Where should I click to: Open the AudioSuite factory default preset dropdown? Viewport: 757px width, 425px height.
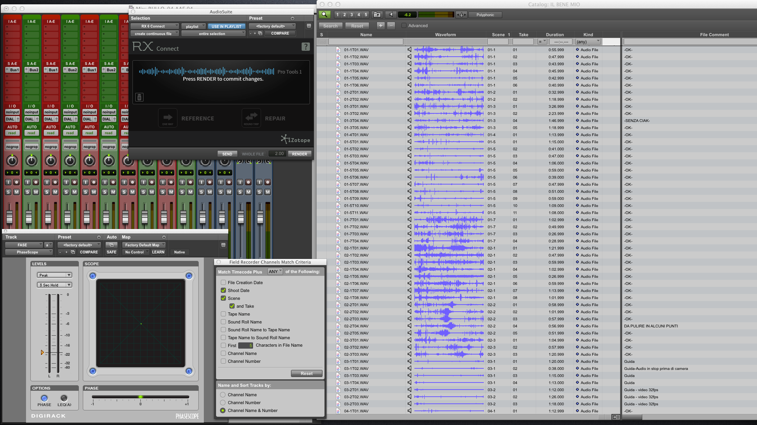tap(272, 26)
